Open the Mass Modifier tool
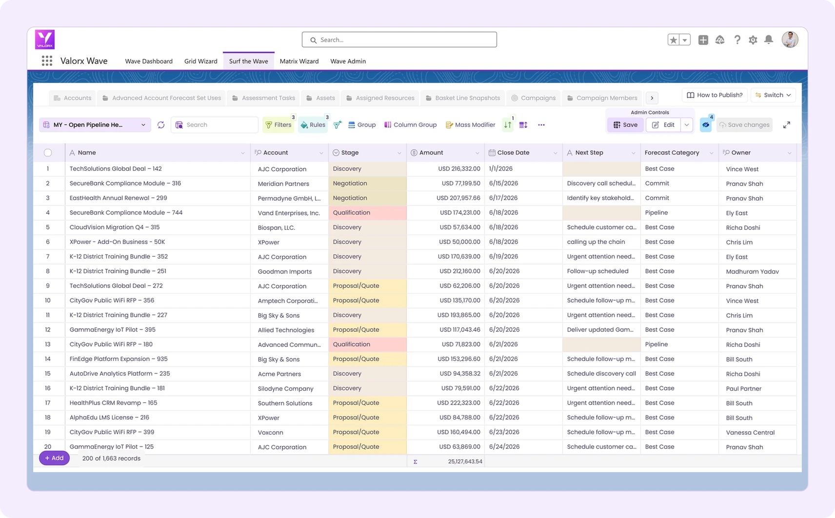 pos(470,125)
